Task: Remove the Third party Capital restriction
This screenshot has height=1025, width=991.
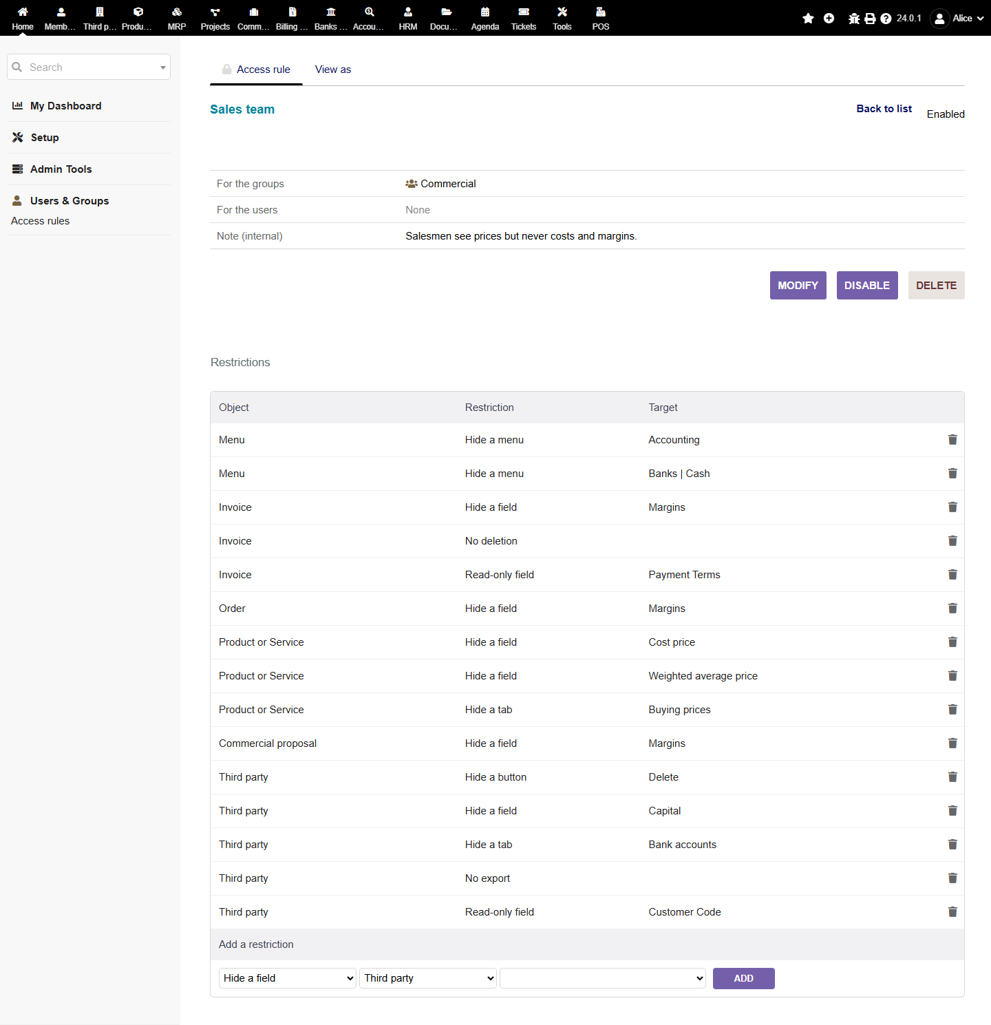Action: pyautogui.click(x=952, y=811)
